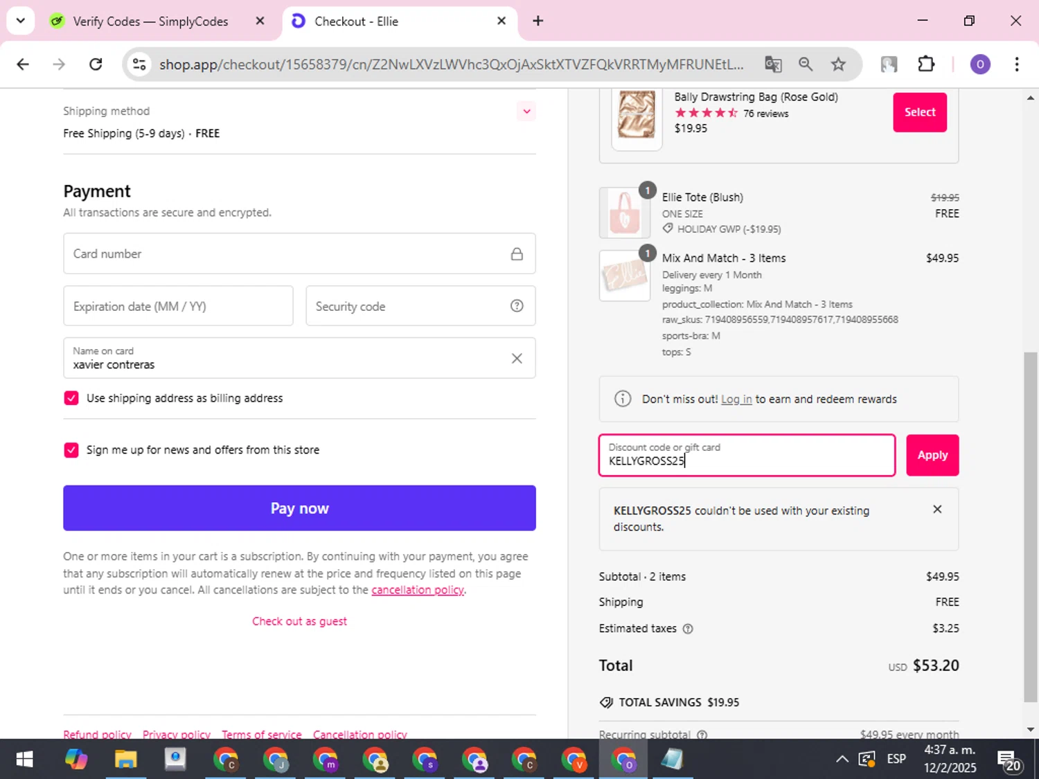Focus the Security code field
Screen dimensions: 1039x779
click(420, 306)
